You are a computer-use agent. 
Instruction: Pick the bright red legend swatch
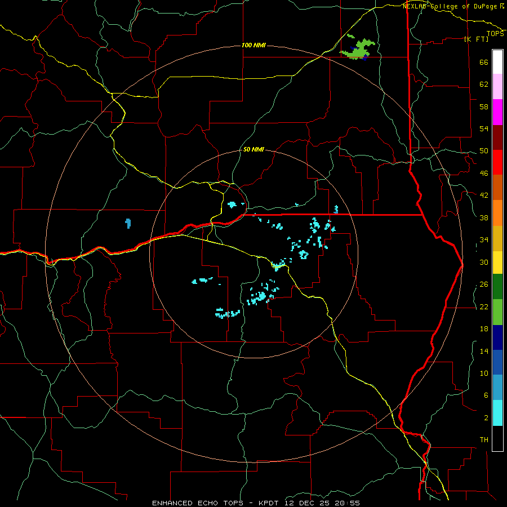pos(497,162)
